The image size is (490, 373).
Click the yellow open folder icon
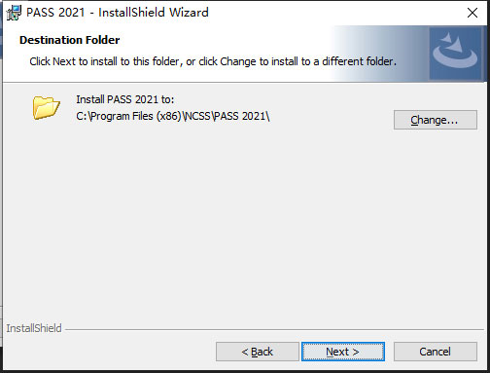46,107
